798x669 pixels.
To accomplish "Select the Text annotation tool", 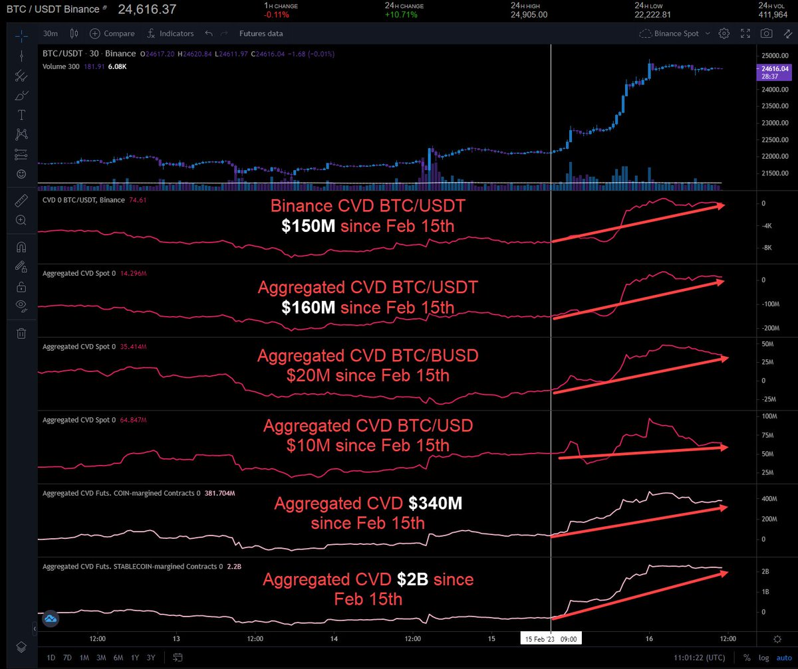I will [21, 114].
